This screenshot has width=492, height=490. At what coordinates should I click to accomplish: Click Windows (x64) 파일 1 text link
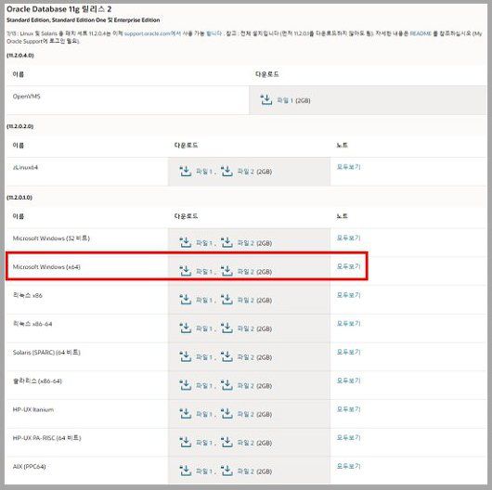(204, 272)
